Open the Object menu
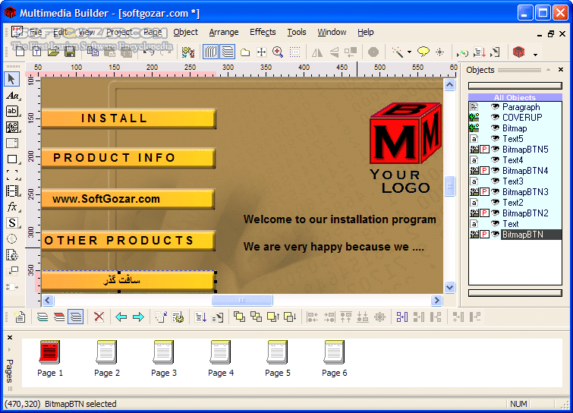This screenshot has width=573, height=413. click(186, 32)
